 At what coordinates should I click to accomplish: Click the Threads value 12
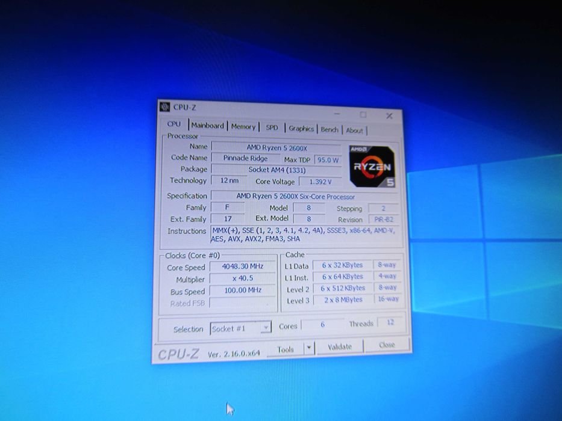click(390, 322)
